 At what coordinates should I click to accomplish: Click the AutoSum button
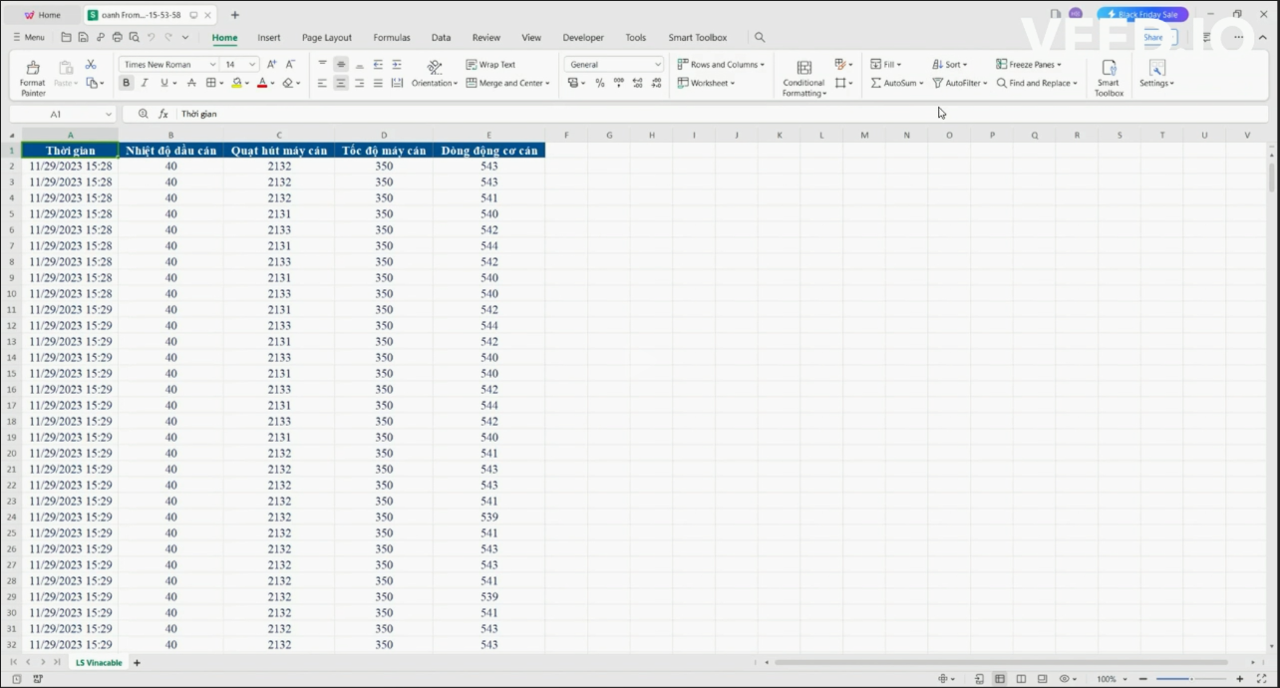click(897, 84)
